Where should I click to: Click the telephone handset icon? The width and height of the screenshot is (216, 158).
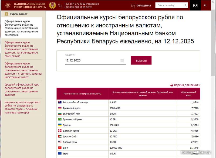60,5
